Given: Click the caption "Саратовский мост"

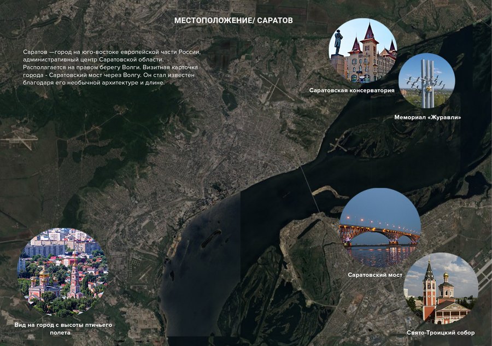Looking at the screenshot, I should click(x=375, y=275).
